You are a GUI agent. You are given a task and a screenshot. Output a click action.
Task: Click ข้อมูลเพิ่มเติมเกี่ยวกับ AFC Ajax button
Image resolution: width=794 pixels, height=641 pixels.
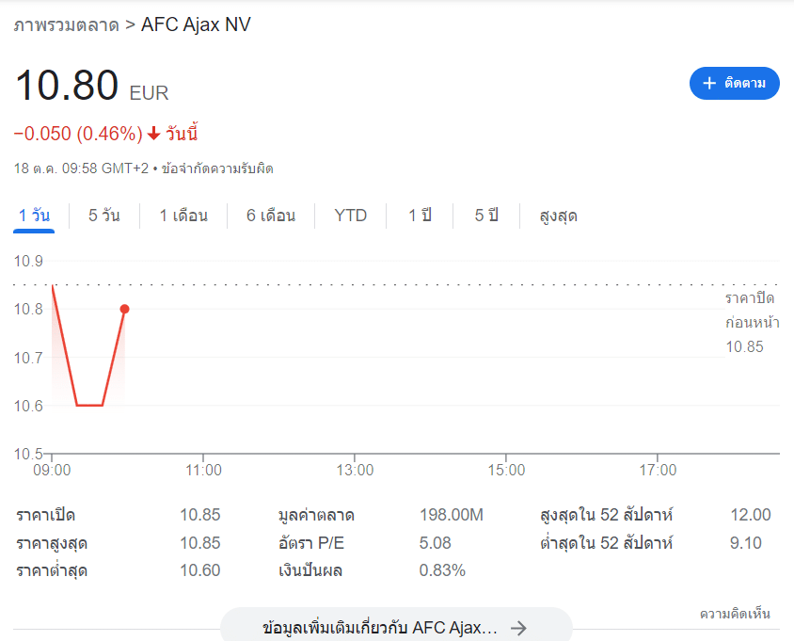[x=396, y=627]
